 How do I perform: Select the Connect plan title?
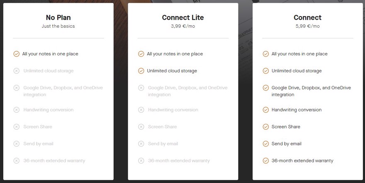coord(307,18)
